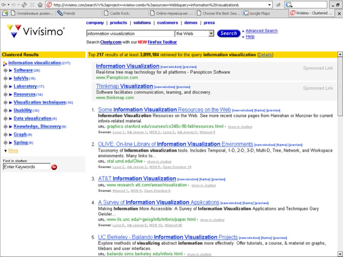Viewport: 343px width, 257px height.
Task: Open Advanced Search link
Action: [x=262, y=31]
